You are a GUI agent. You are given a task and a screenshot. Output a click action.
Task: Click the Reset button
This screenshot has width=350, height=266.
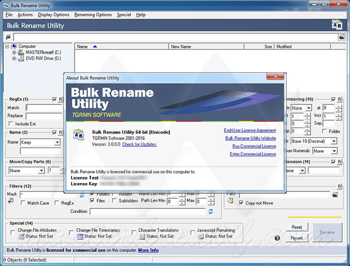(296, 227)
